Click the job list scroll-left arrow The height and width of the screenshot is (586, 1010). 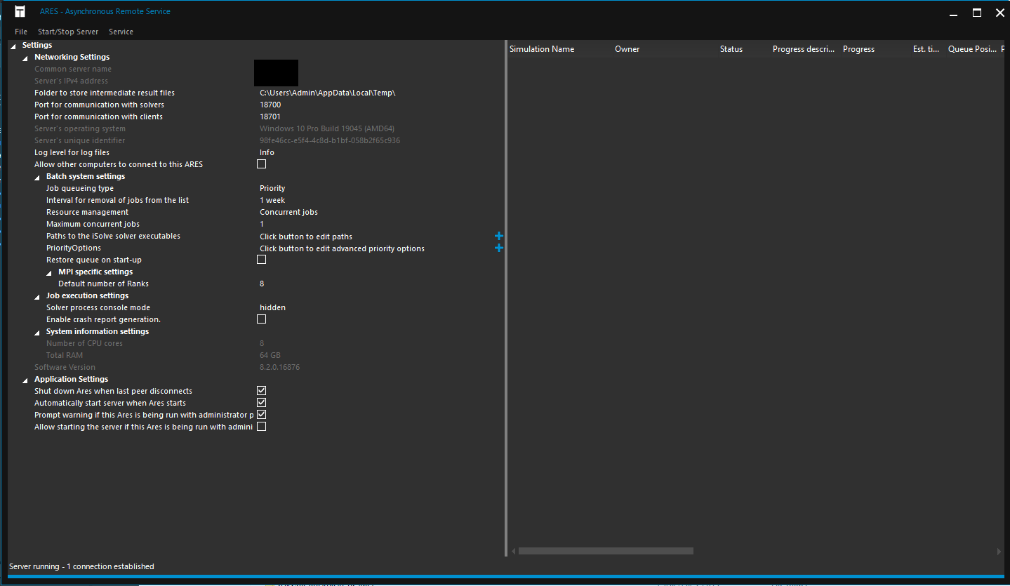tap(513, 551)
